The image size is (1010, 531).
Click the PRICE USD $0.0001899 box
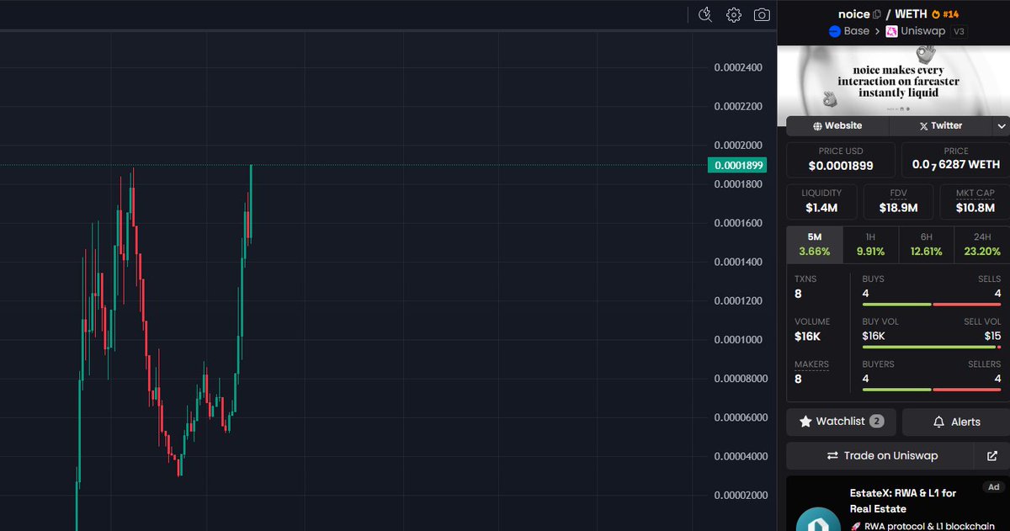click(841, 159)
